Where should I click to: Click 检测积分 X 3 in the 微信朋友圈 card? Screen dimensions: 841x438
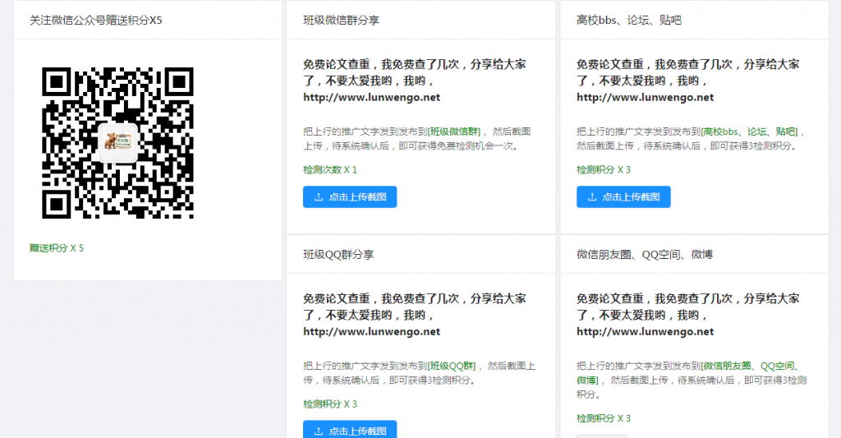[x=604, y=418]
